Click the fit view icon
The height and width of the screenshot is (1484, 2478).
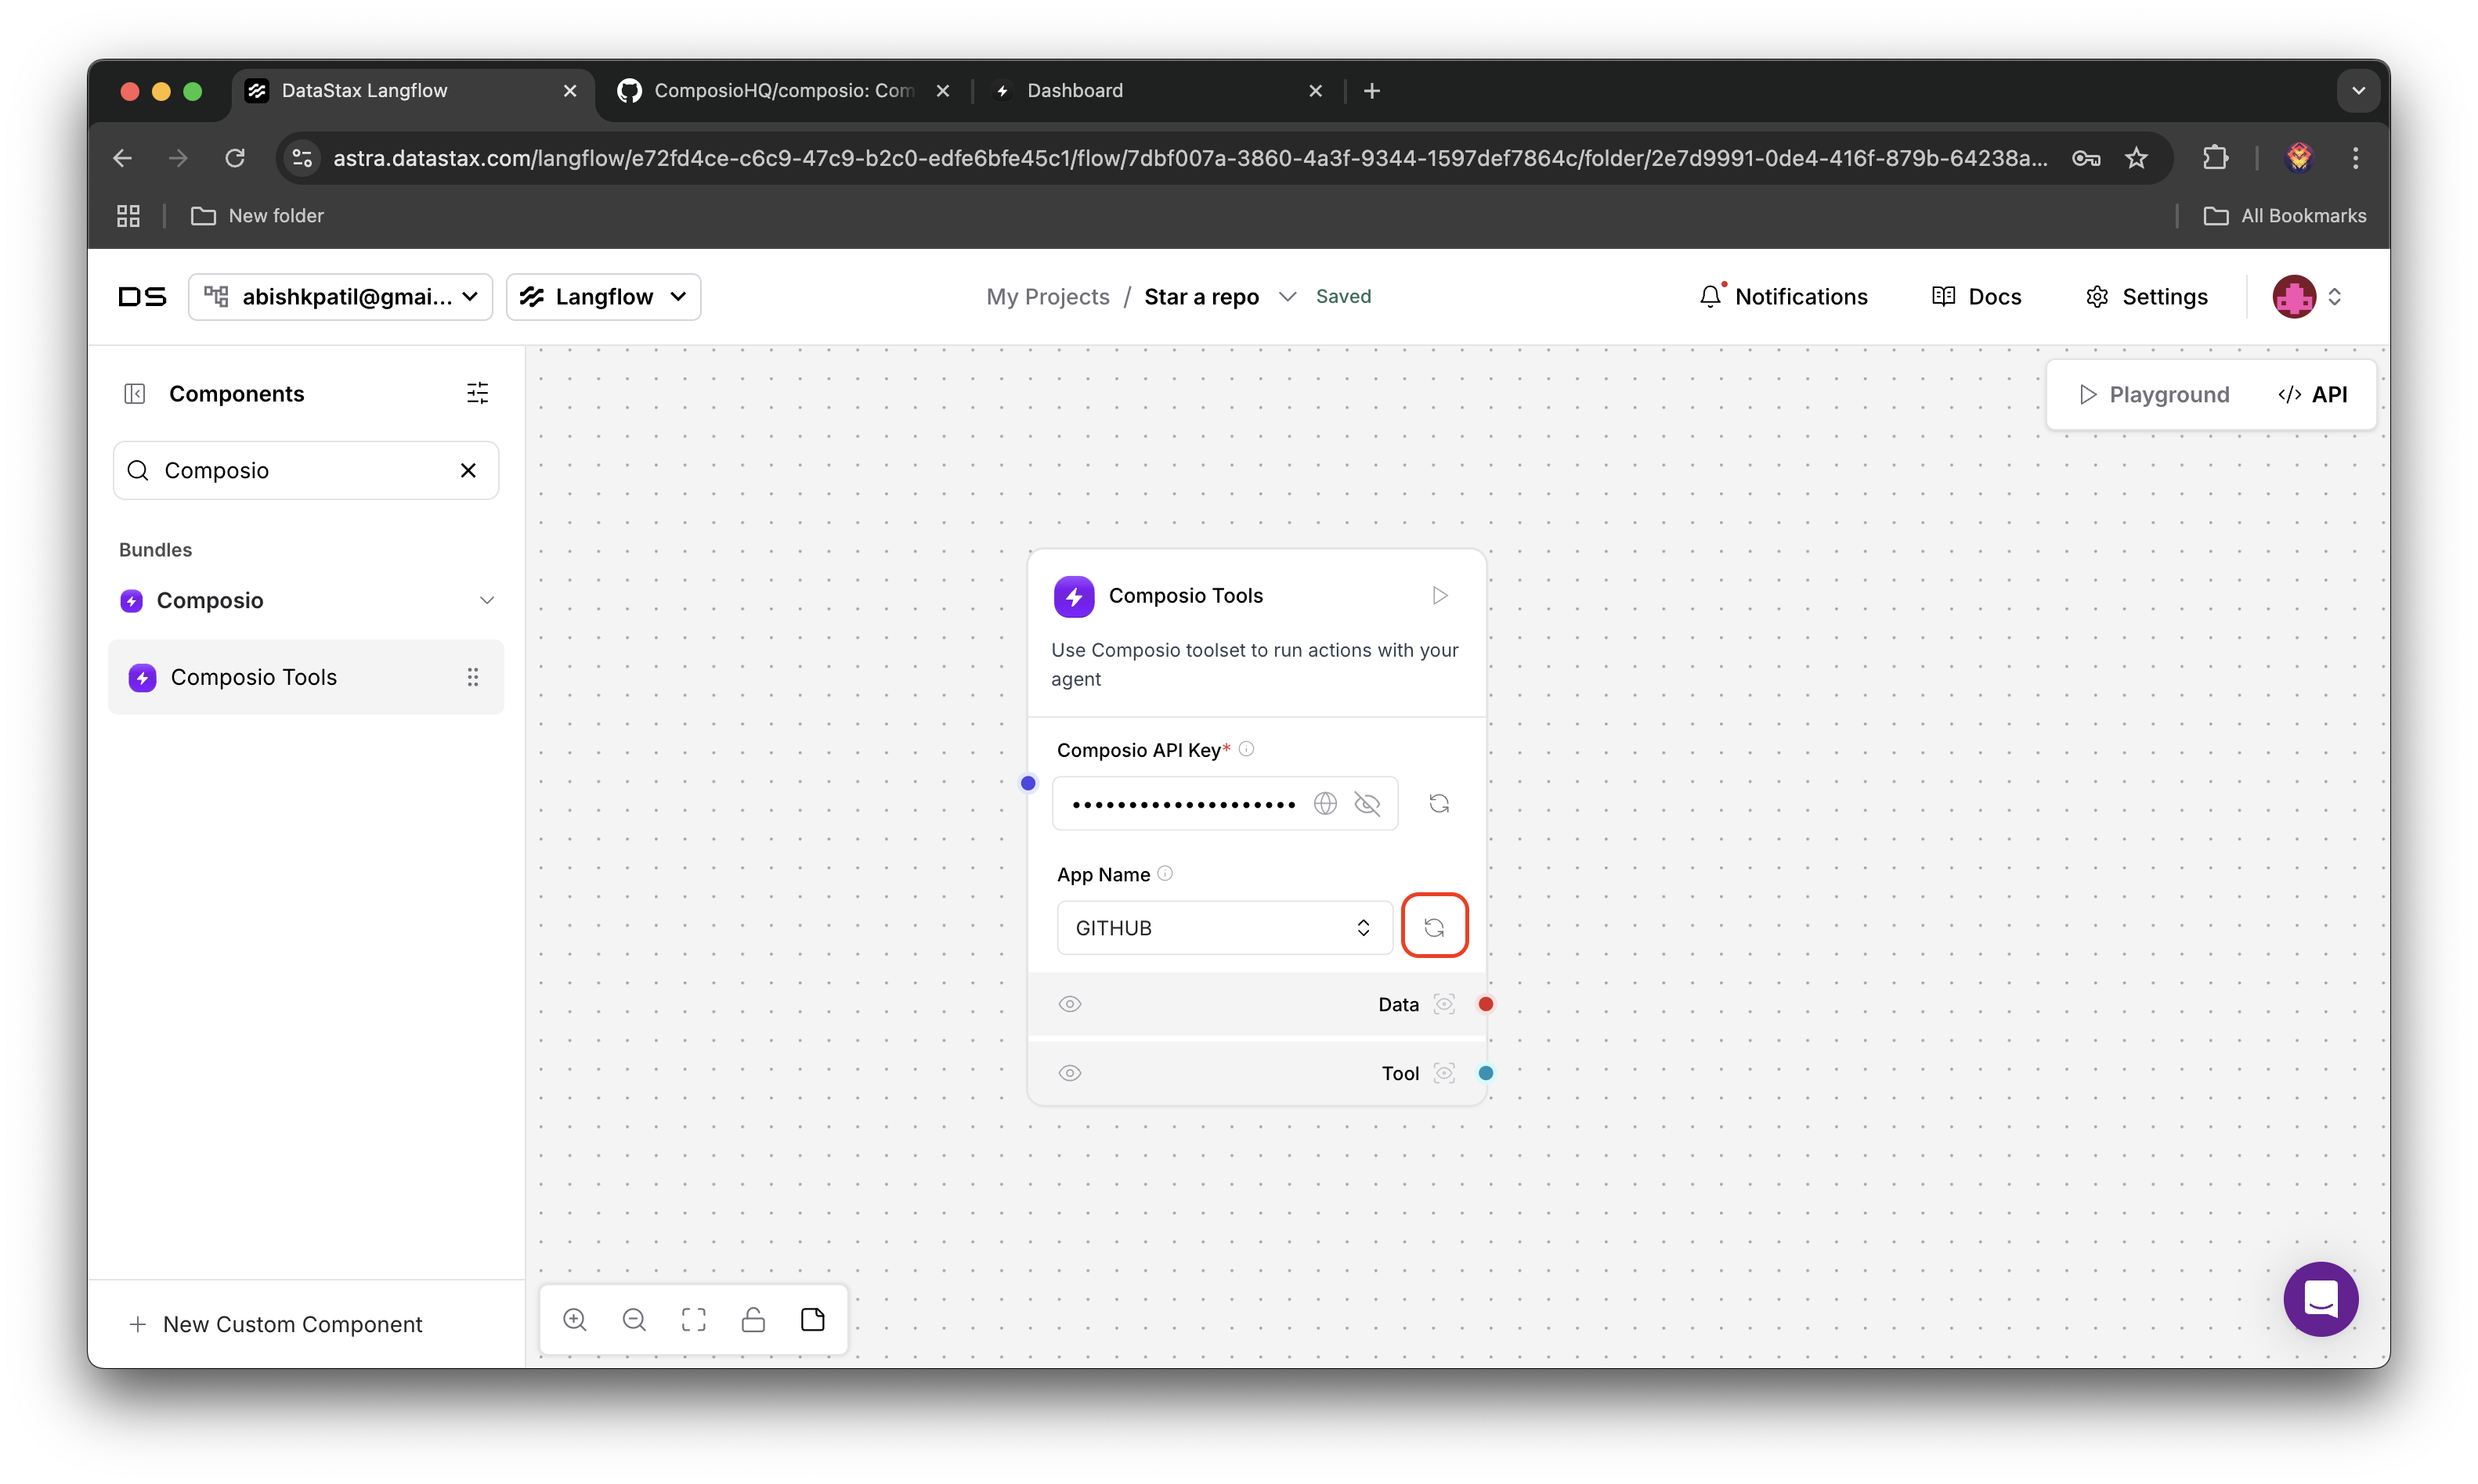(x=693, y=1320)
